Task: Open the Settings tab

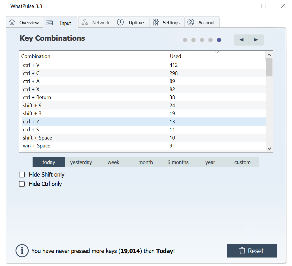Action: click(x=167, y=22)
